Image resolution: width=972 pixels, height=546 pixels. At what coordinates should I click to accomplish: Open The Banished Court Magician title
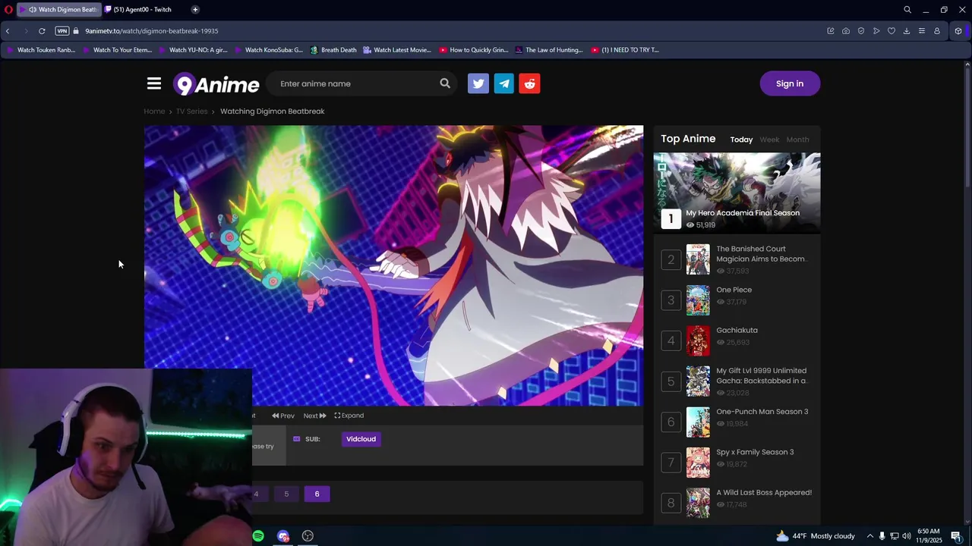point(761,254)
